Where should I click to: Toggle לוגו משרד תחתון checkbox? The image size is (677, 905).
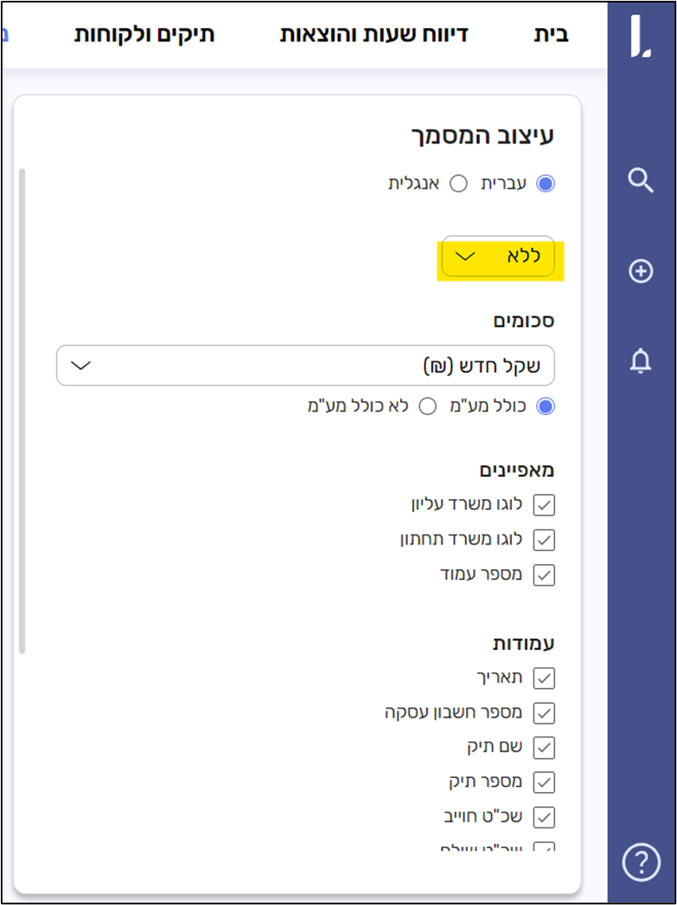point(544,540)
